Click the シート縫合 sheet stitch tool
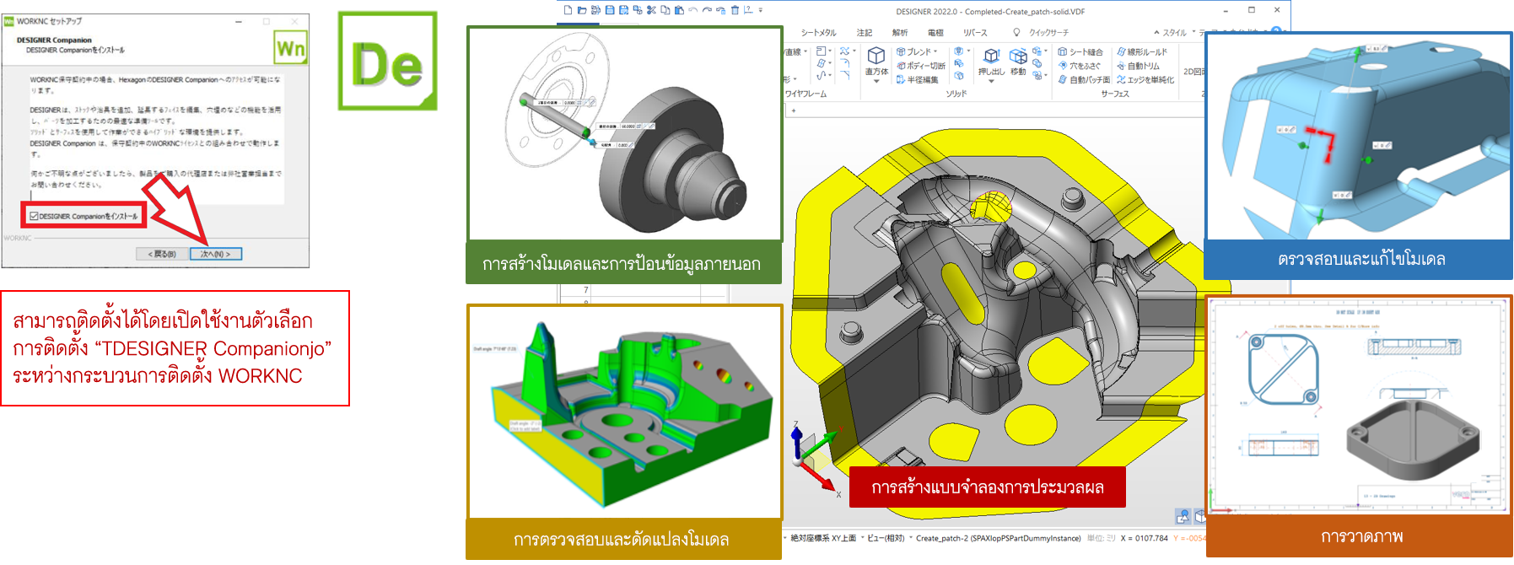This screenshot has width=1514, height=565. point(1080,51)
